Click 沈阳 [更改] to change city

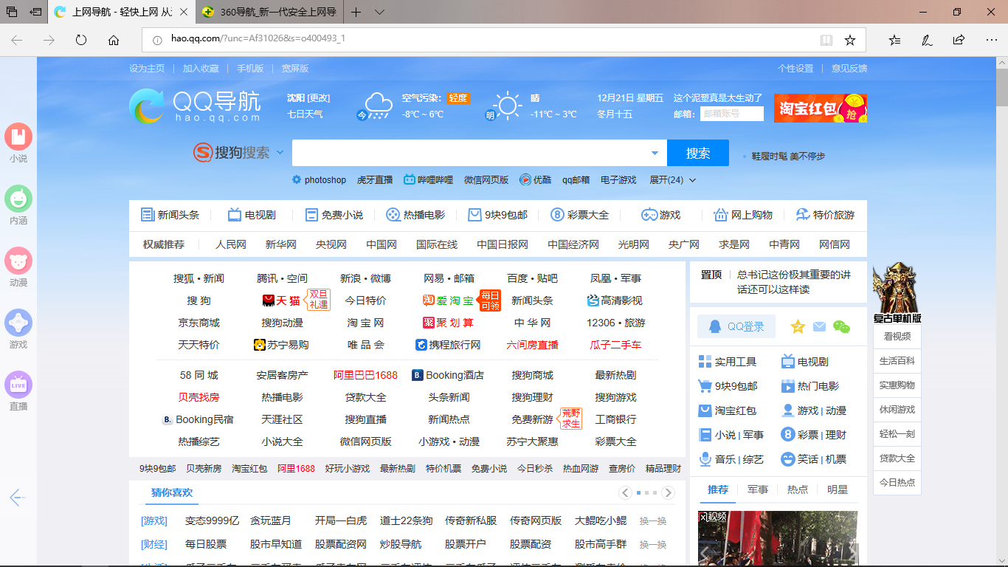[308, 98]
